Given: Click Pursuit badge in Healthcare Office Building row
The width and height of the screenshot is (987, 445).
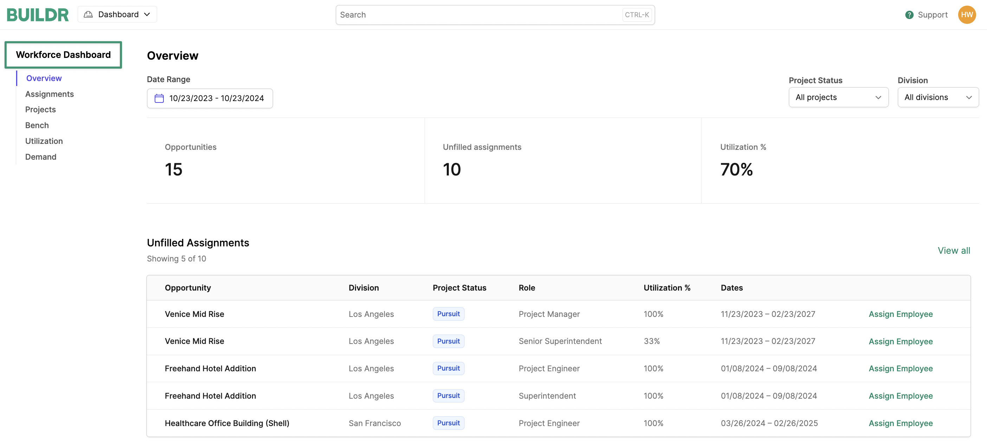Looking at the screenshot, I should (448, 423).
